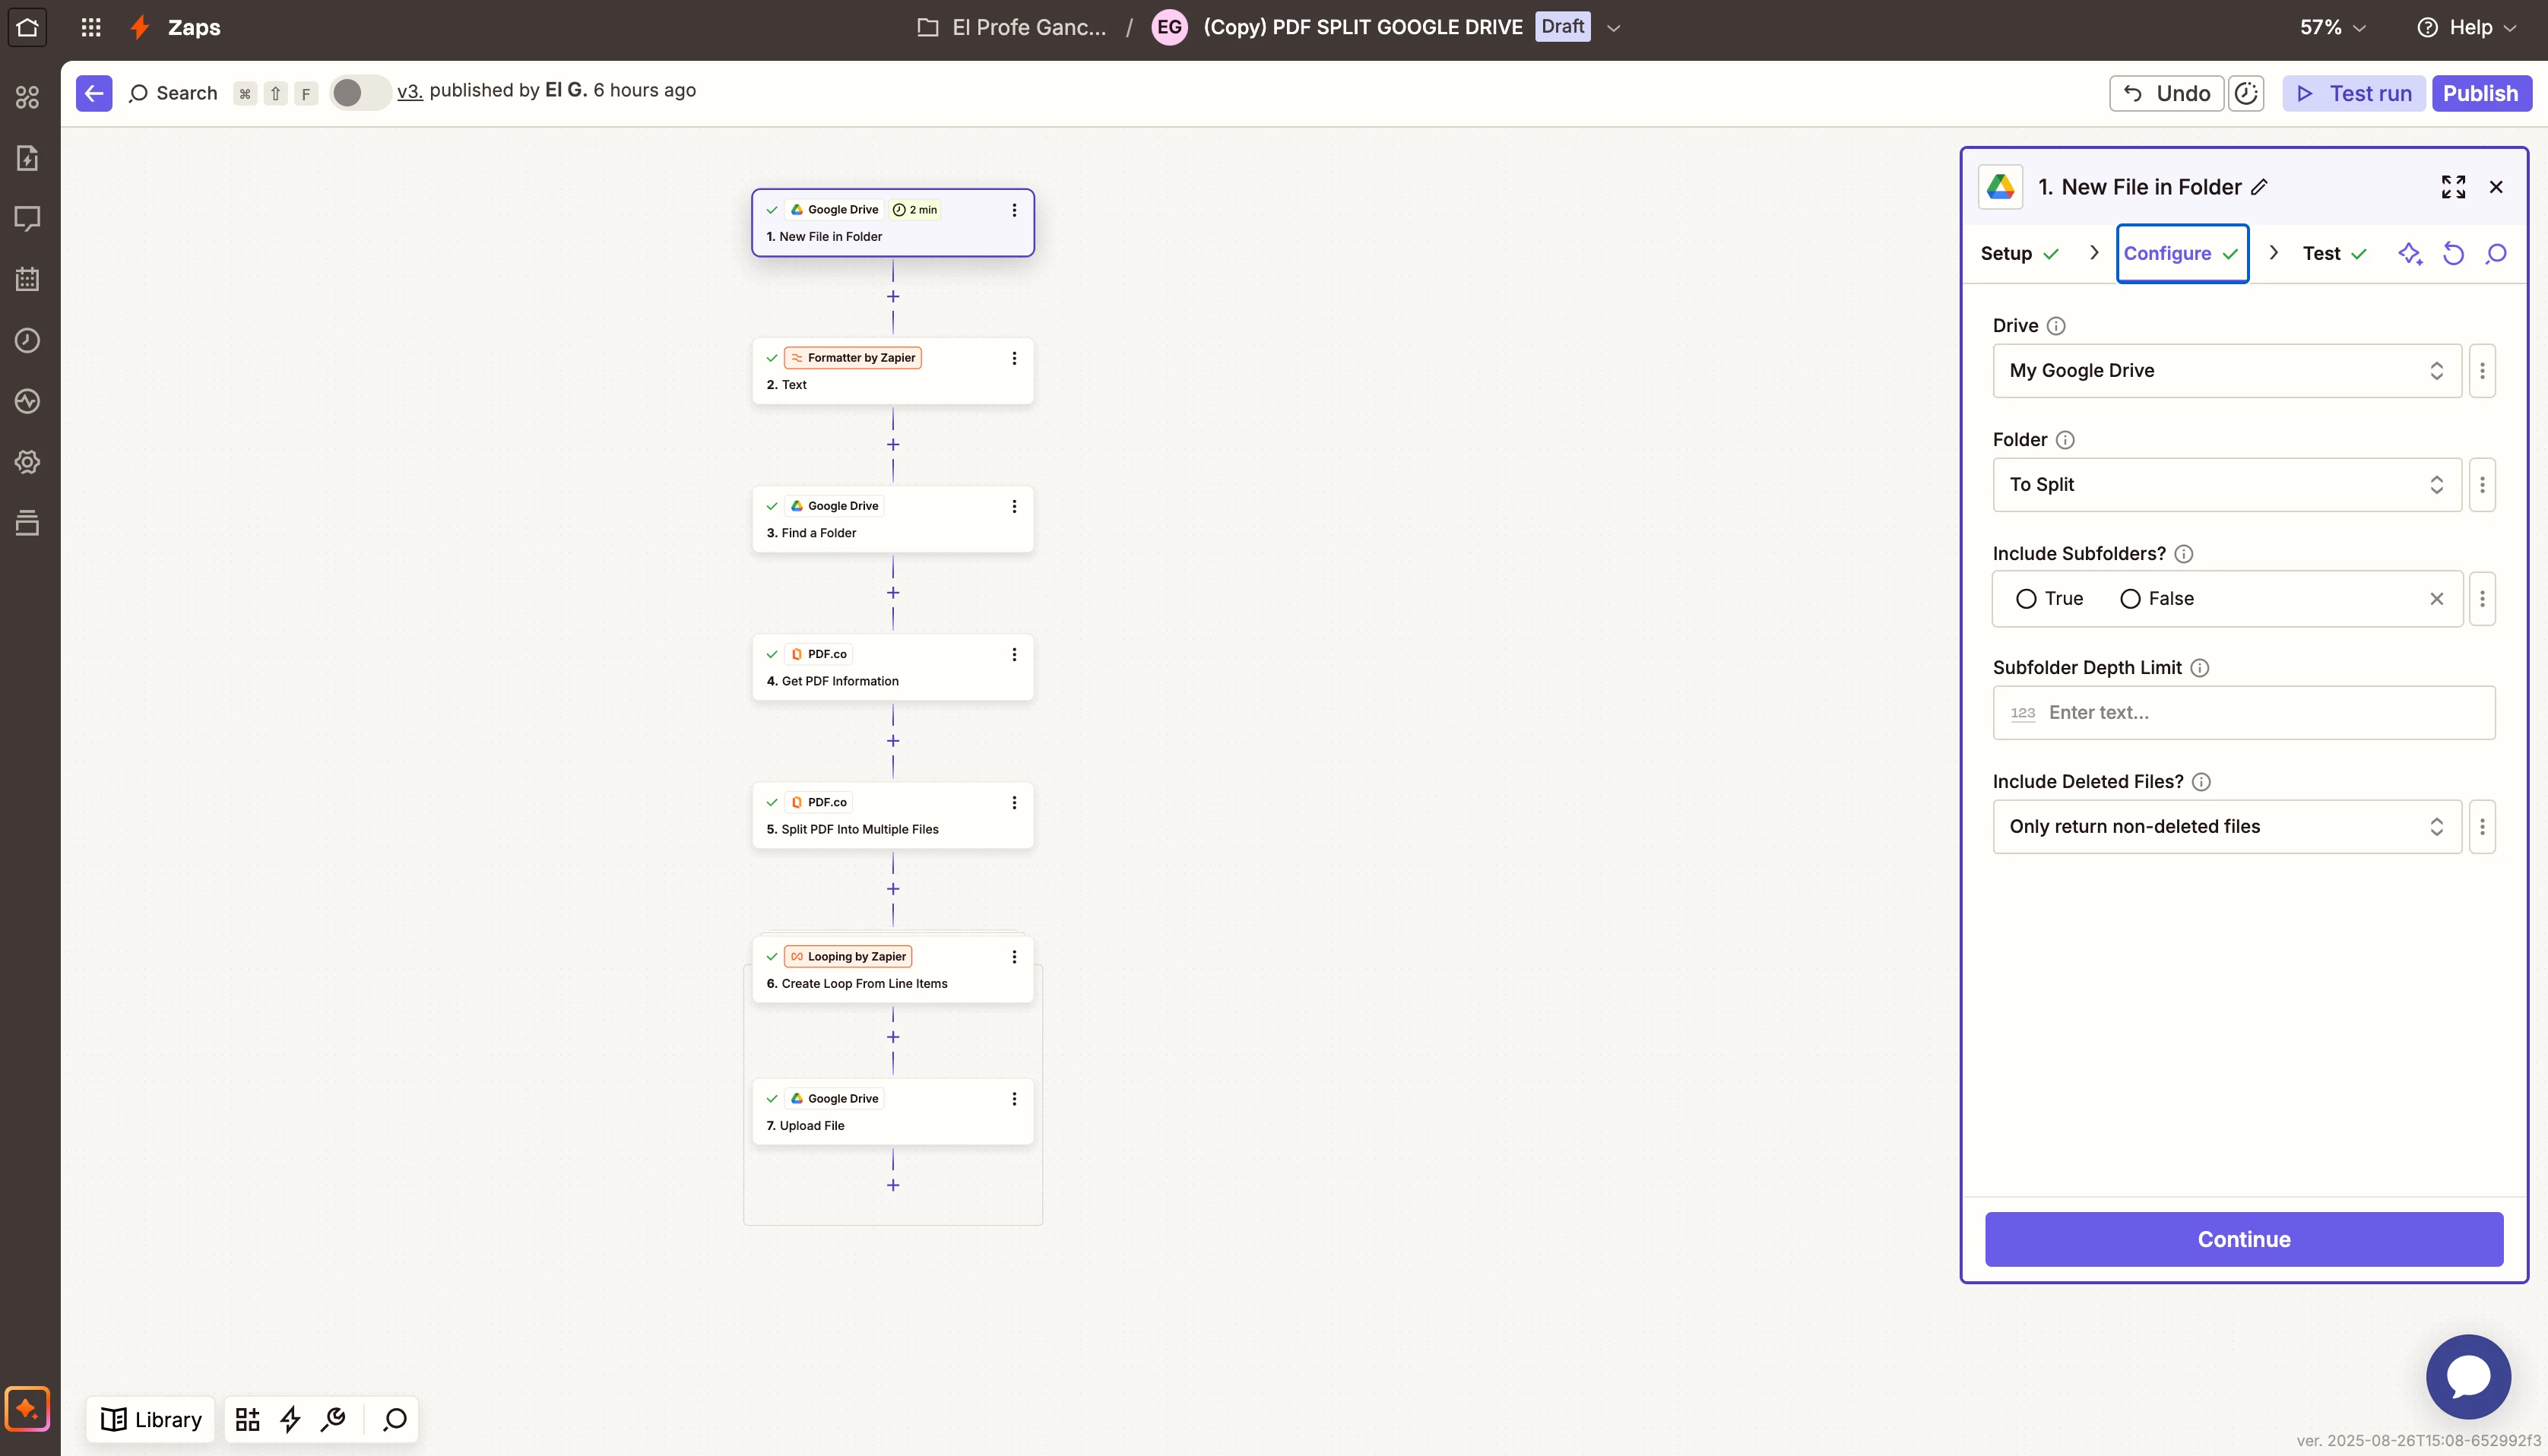
Task: Switch to the Test tab
Action: point(2334,254)
